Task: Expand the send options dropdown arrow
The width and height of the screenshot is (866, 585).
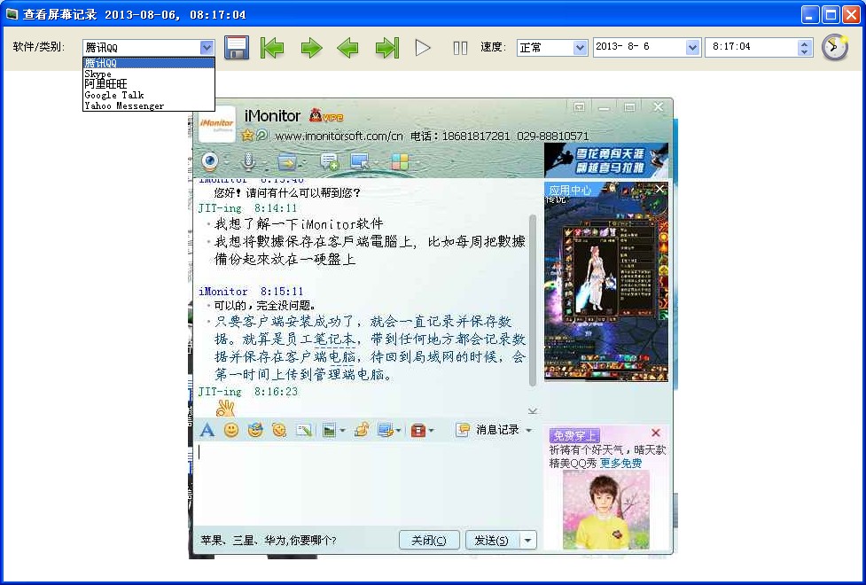Action: point(528,541)
